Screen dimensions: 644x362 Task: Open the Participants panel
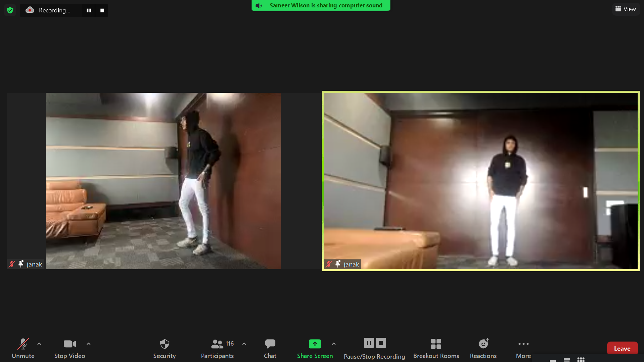[x=217, y=349]
